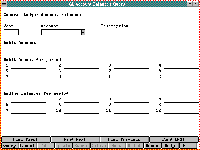Click Debit Amount period 1 field
The width and height of the screenshot is (200, 150).
tap(28, 66)
